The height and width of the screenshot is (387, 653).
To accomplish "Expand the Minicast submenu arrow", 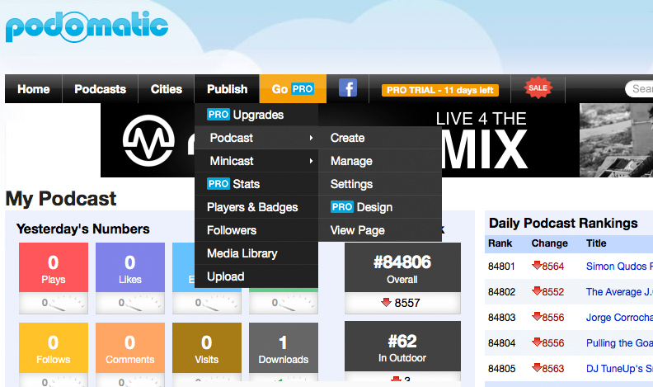I will pos(311,161).
